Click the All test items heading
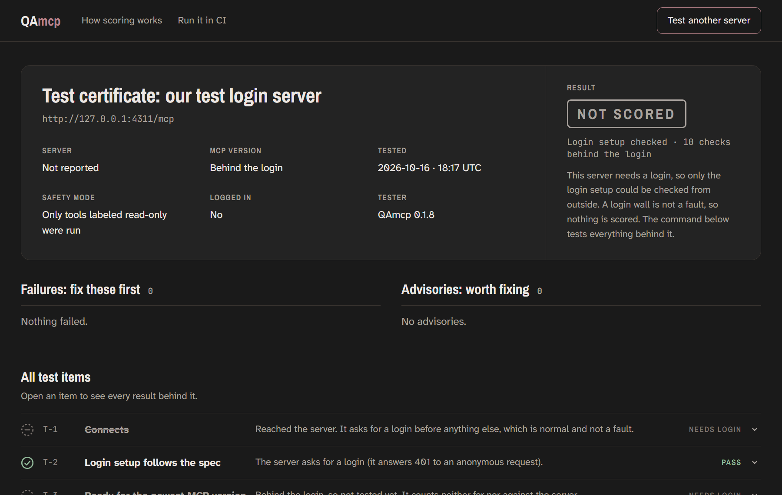782x495 pixels. 56,377
